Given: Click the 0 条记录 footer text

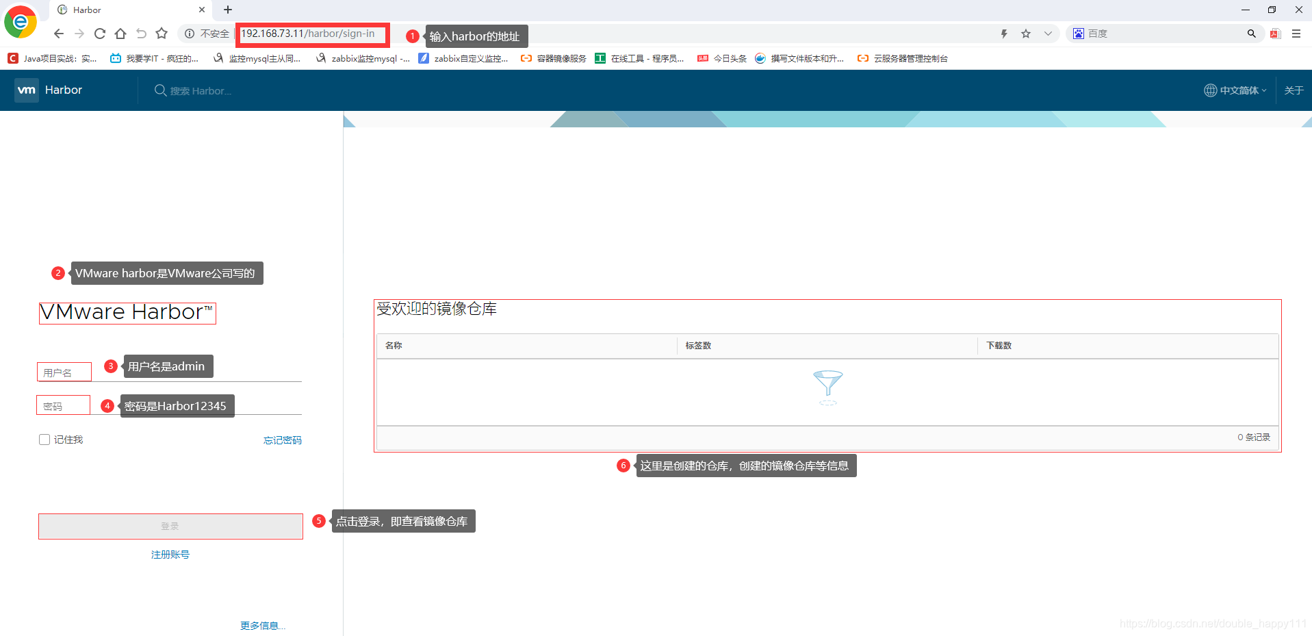Looking at the screenshot, I should (1254, 437).
